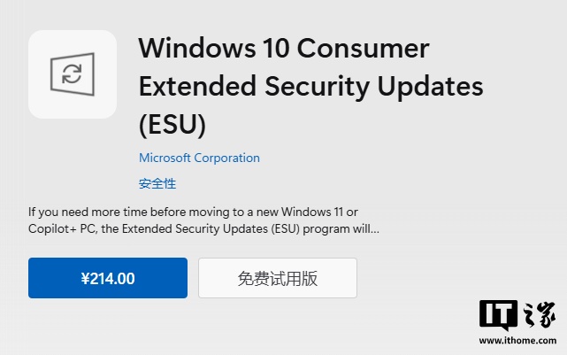Click the word "Consumer" in the title
The width and height of the screenshot is (567, 355).
(x=364, y=47)
